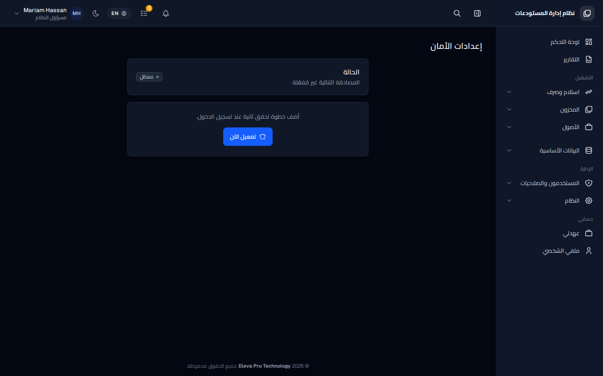Viewport: 603px width, 376px height.
Task: Click the إعدادات الأمان page heading
Action: point(456,46)
